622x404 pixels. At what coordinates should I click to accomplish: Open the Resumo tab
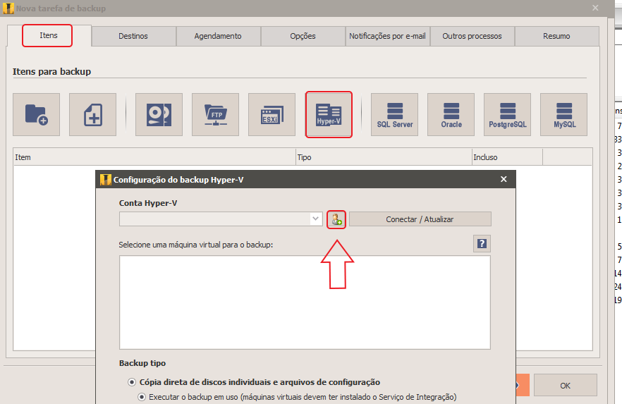pos(556,36)
